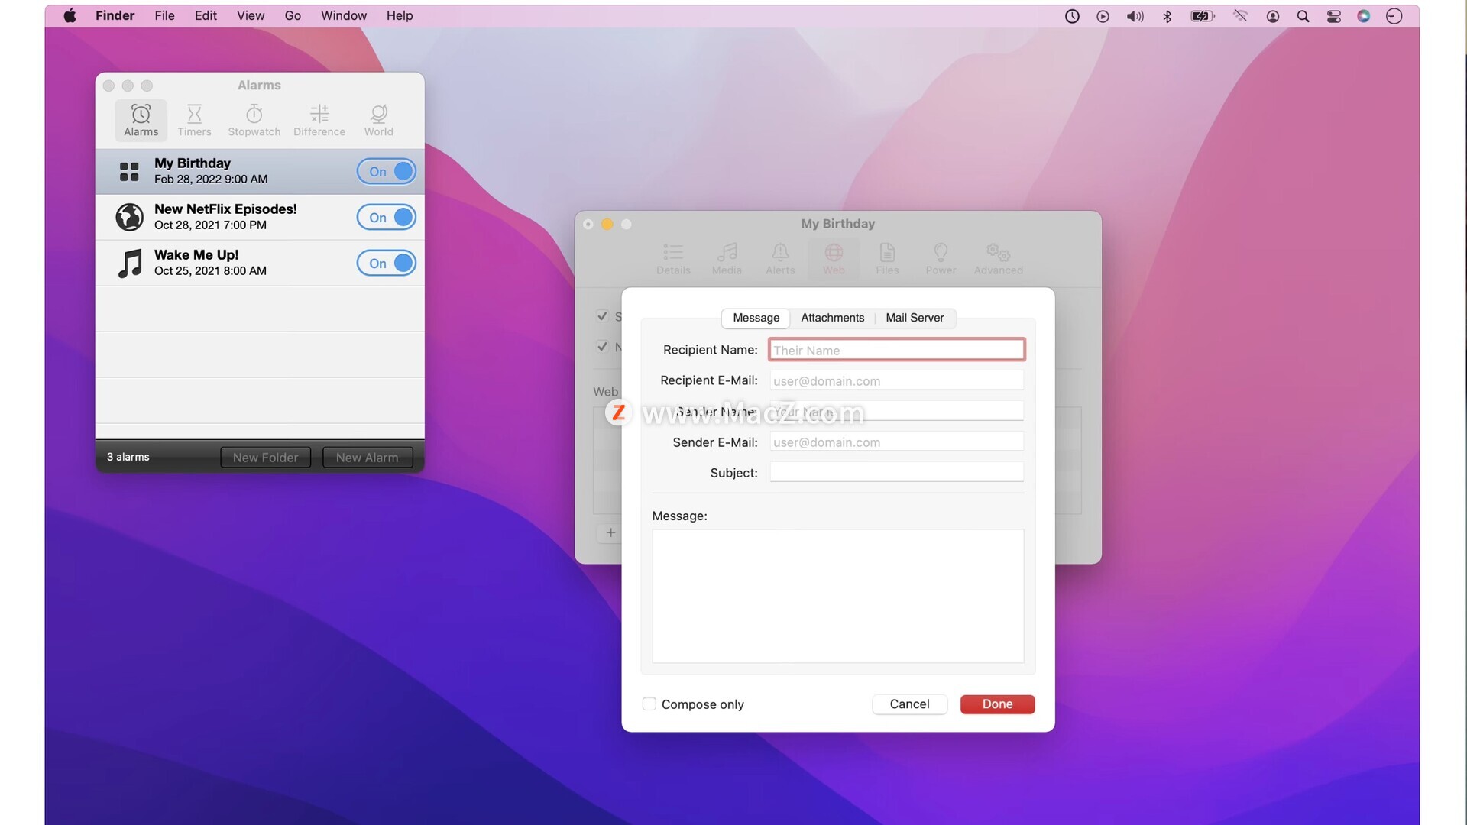Switch to the Attachments tab

[x=832, y=318]
